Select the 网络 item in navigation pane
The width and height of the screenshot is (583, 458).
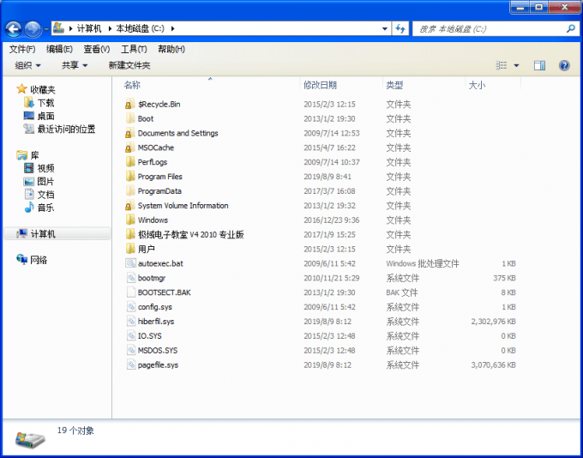pyautogui.click(x=39, y=260)
